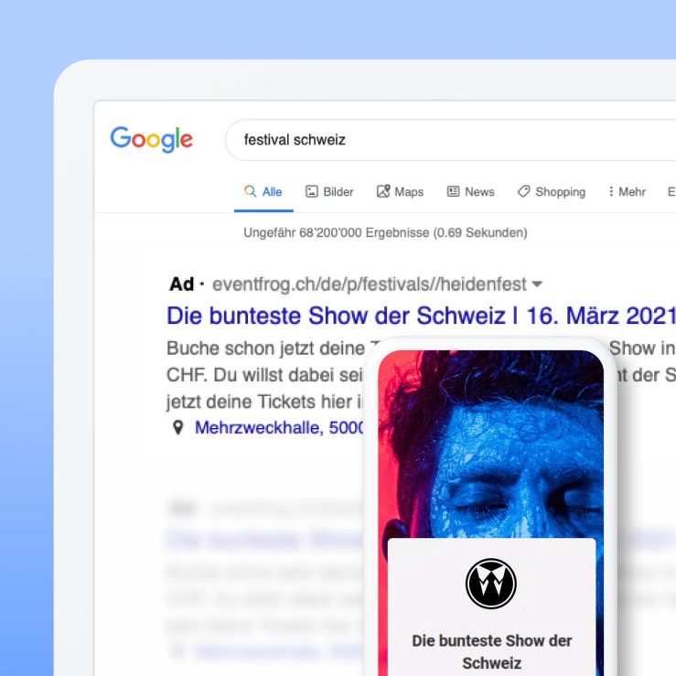Click the magnifier icon beside Alle
Viewport: 676px width, 676px height.
(x=250, y=191)
